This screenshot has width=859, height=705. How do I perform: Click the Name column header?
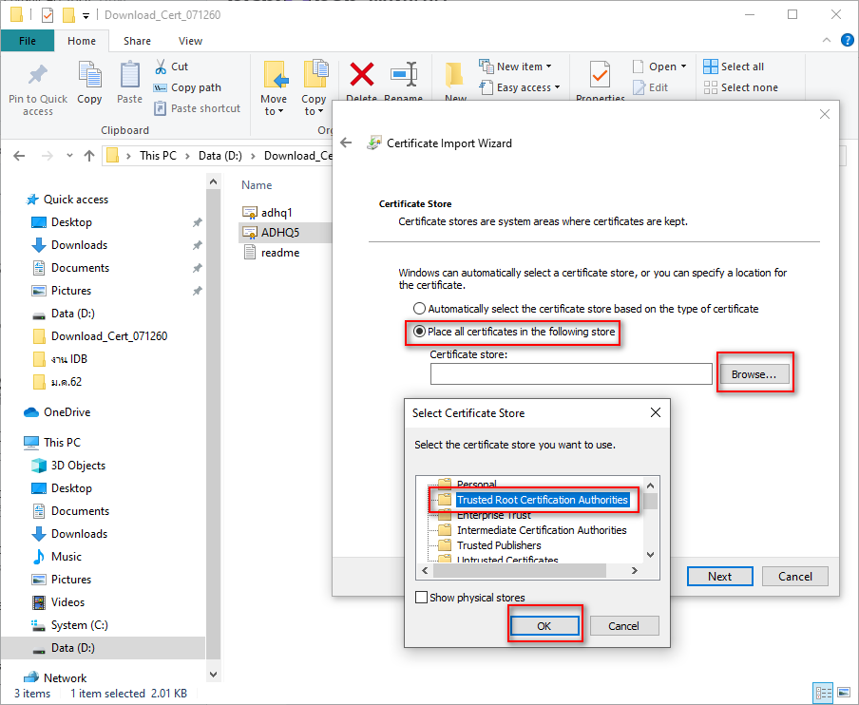(257, 185)
